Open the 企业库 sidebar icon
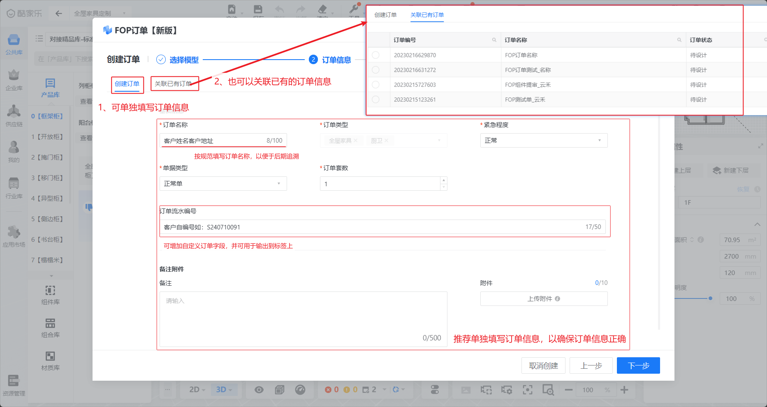Viewport: 767px width, 407px height. point(14,79)
